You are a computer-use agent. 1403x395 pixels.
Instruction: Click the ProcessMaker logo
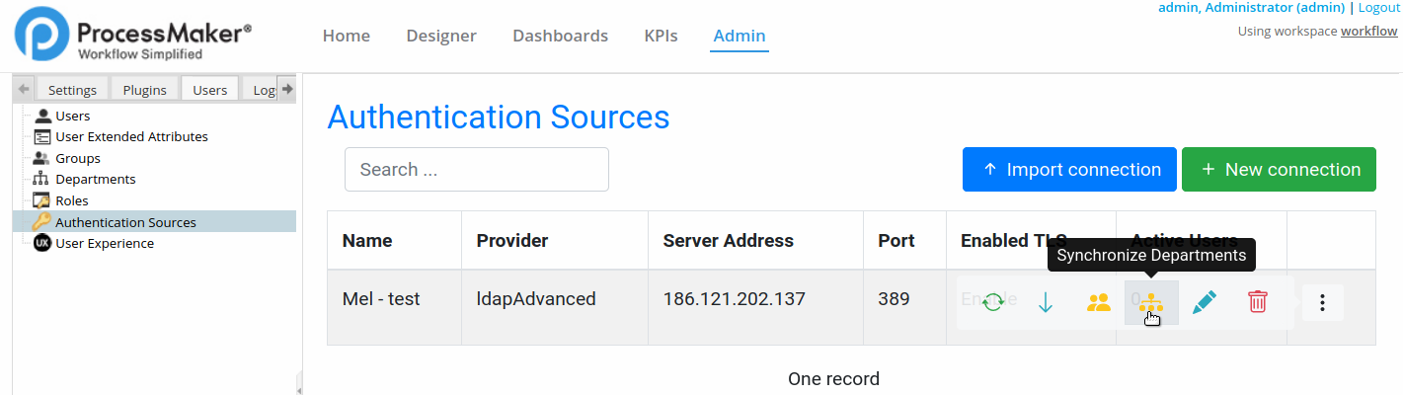[x=133, y=36]
